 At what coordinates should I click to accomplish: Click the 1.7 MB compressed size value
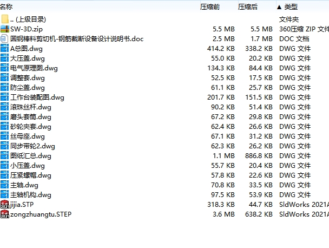click(x=262, y=39)
